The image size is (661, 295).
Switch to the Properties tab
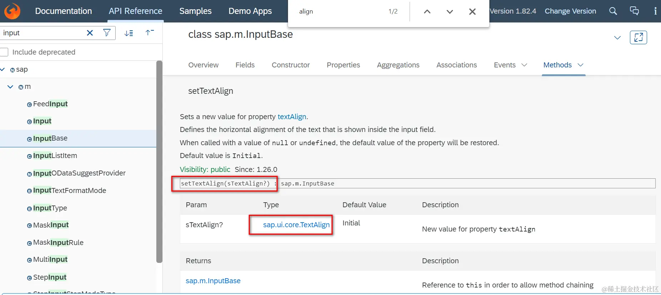point(343,65)
